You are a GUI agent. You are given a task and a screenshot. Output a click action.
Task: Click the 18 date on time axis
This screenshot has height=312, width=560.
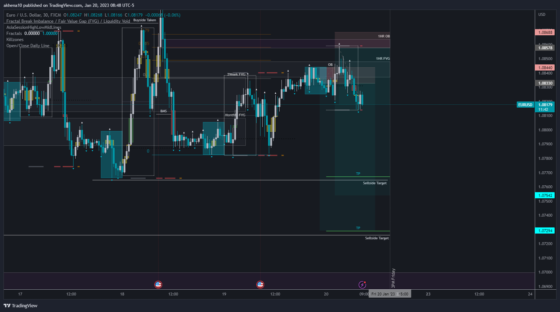point(122,294)
